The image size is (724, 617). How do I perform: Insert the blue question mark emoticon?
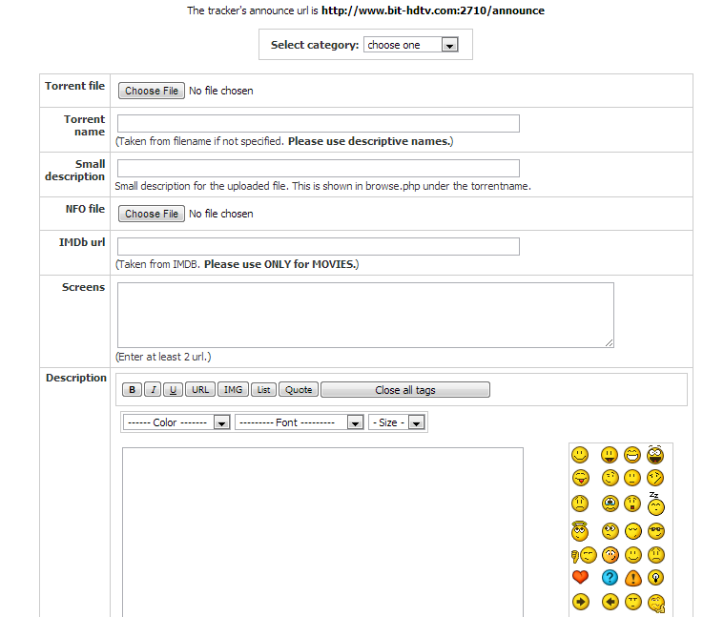[x=610, y=577]
